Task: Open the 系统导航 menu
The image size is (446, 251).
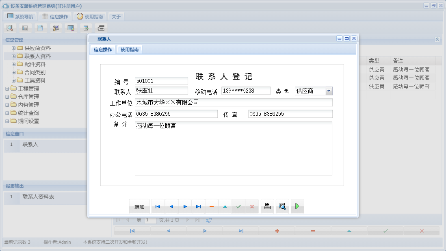Action: (x=19, y=16)
